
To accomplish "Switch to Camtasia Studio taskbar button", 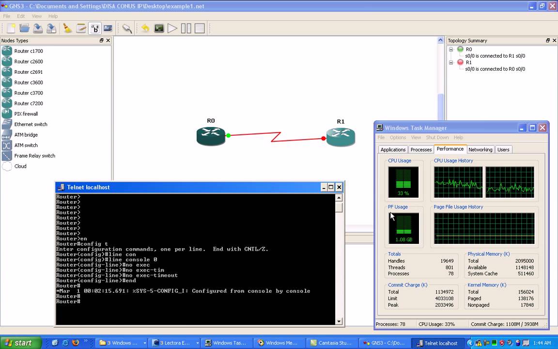I will coord(332,343).
